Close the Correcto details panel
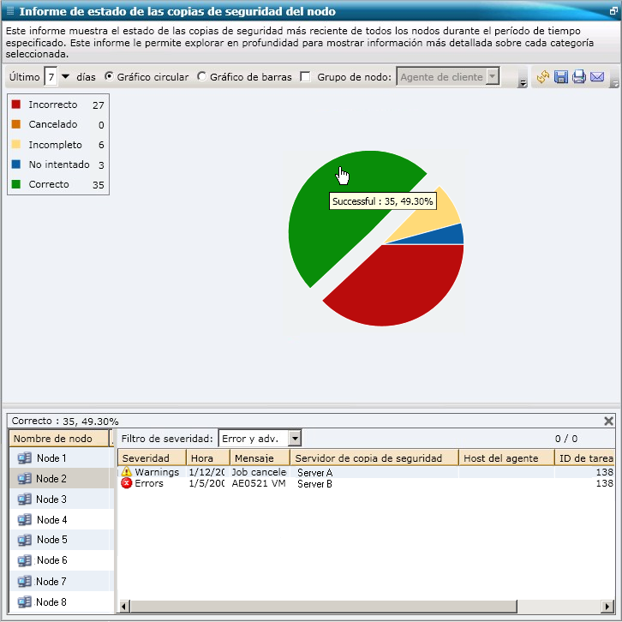622x622 pixels. pyautogui.click(x=608, y=421)
